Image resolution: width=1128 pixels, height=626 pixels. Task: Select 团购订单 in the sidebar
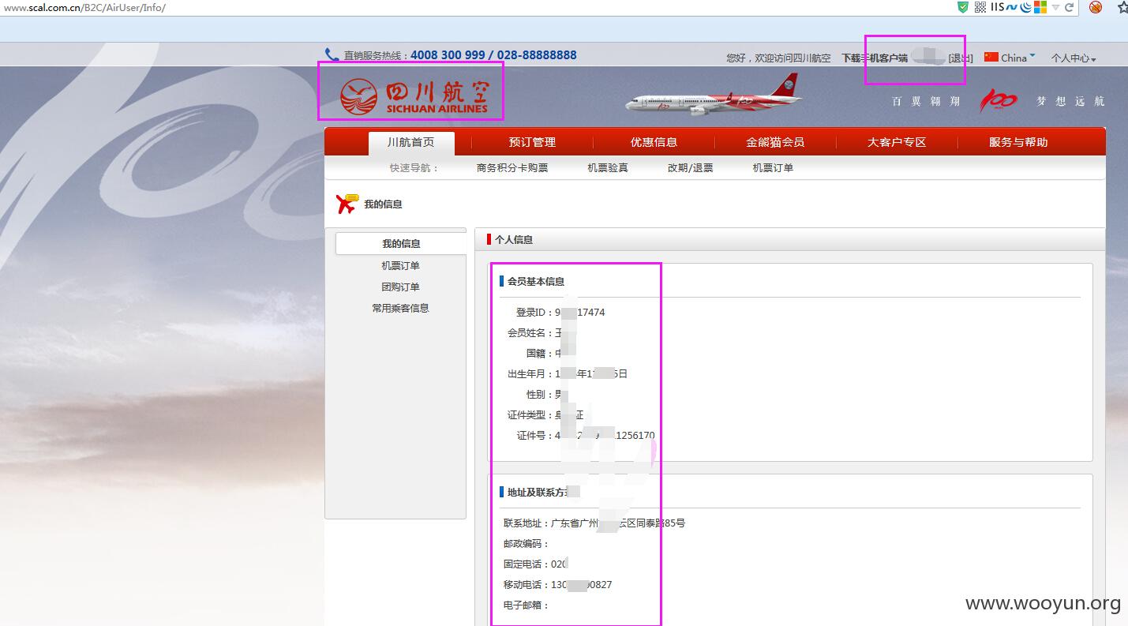tap(401, 287)
